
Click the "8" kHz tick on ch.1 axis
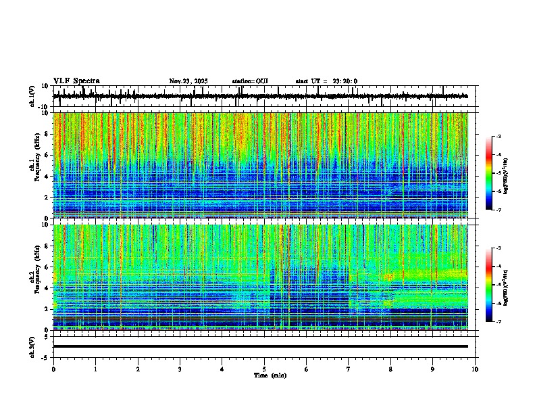tap(47, 134)
